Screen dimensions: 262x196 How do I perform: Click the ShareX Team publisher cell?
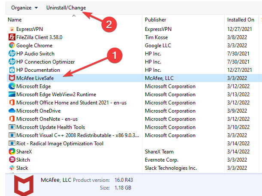point(159,152)
